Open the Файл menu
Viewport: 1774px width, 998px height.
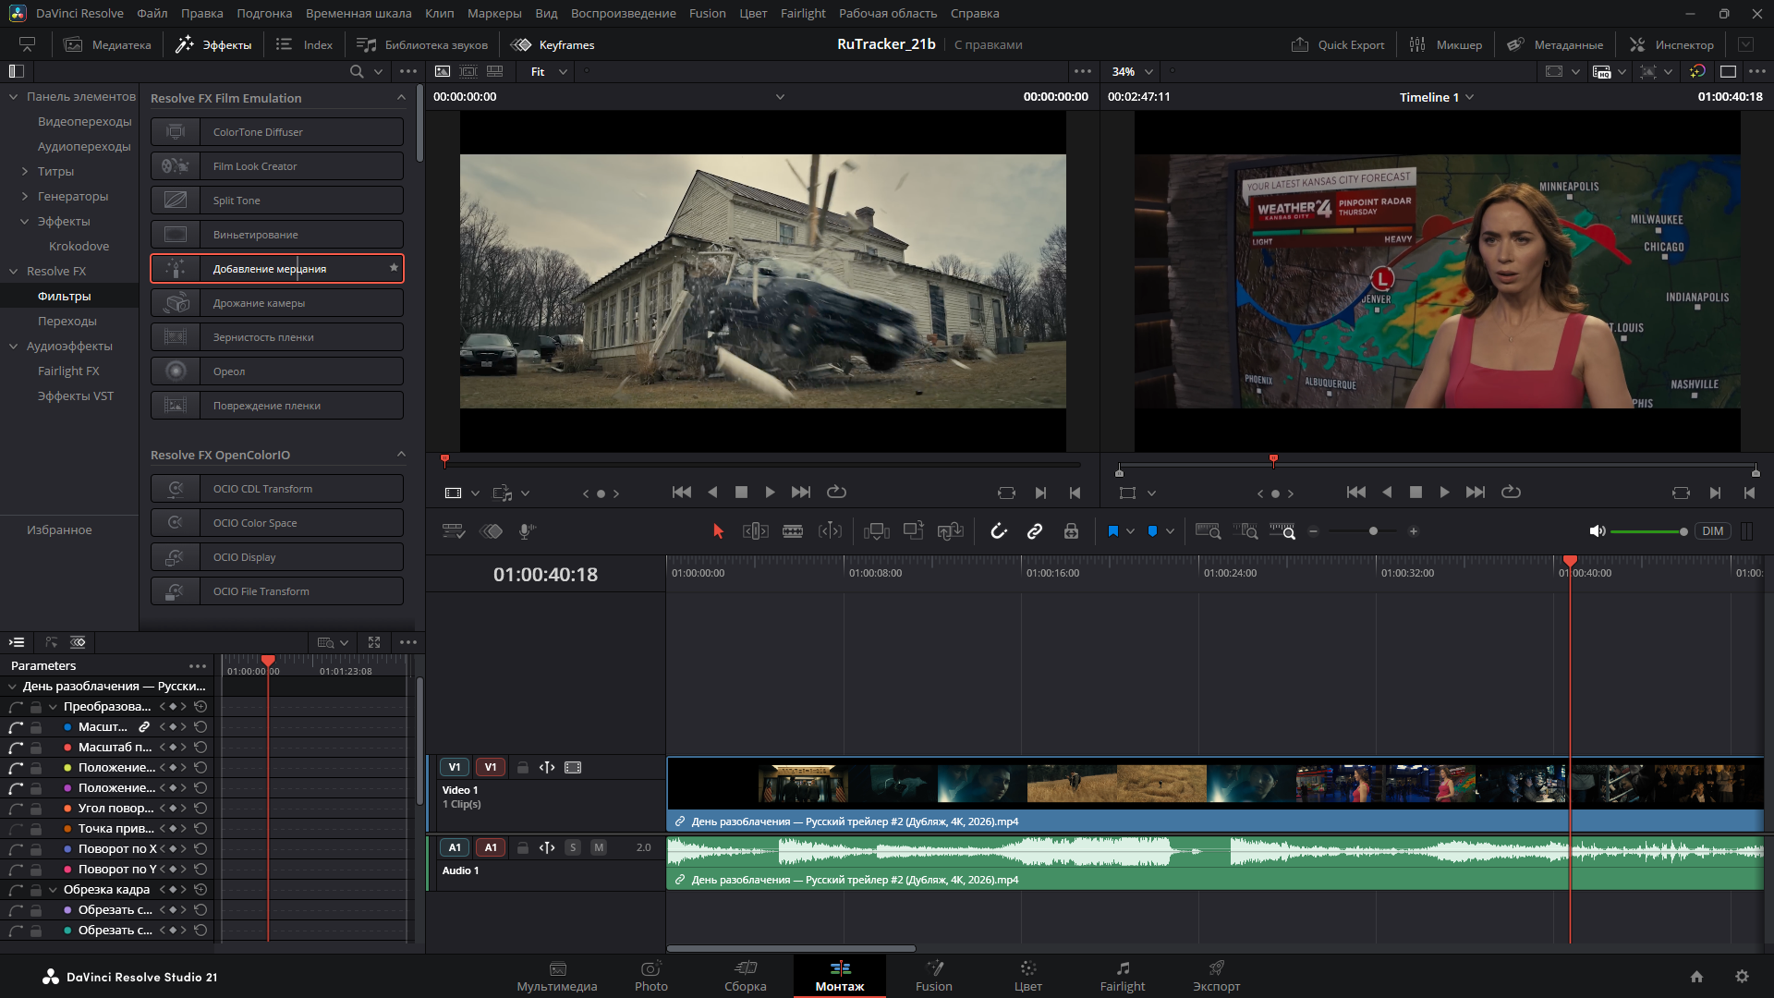tap(152, 13)
